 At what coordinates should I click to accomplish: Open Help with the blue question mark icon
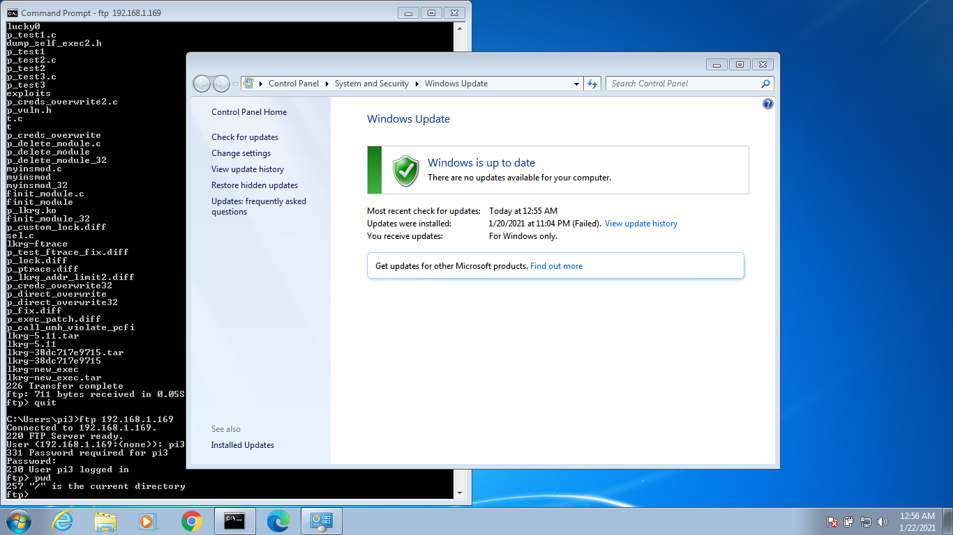(768, 104)
